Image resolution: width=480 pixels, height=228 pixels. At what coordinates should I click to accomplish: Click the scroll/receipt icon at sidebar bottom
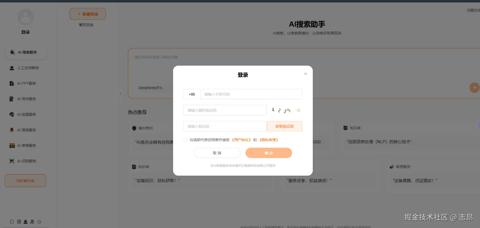pos(32,222)
